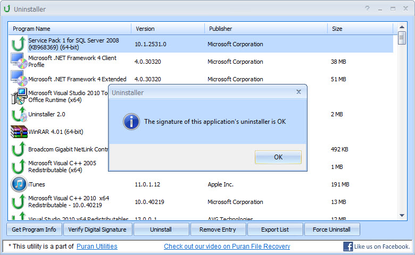Click Verify Digital Signature button

click(97, 229)
